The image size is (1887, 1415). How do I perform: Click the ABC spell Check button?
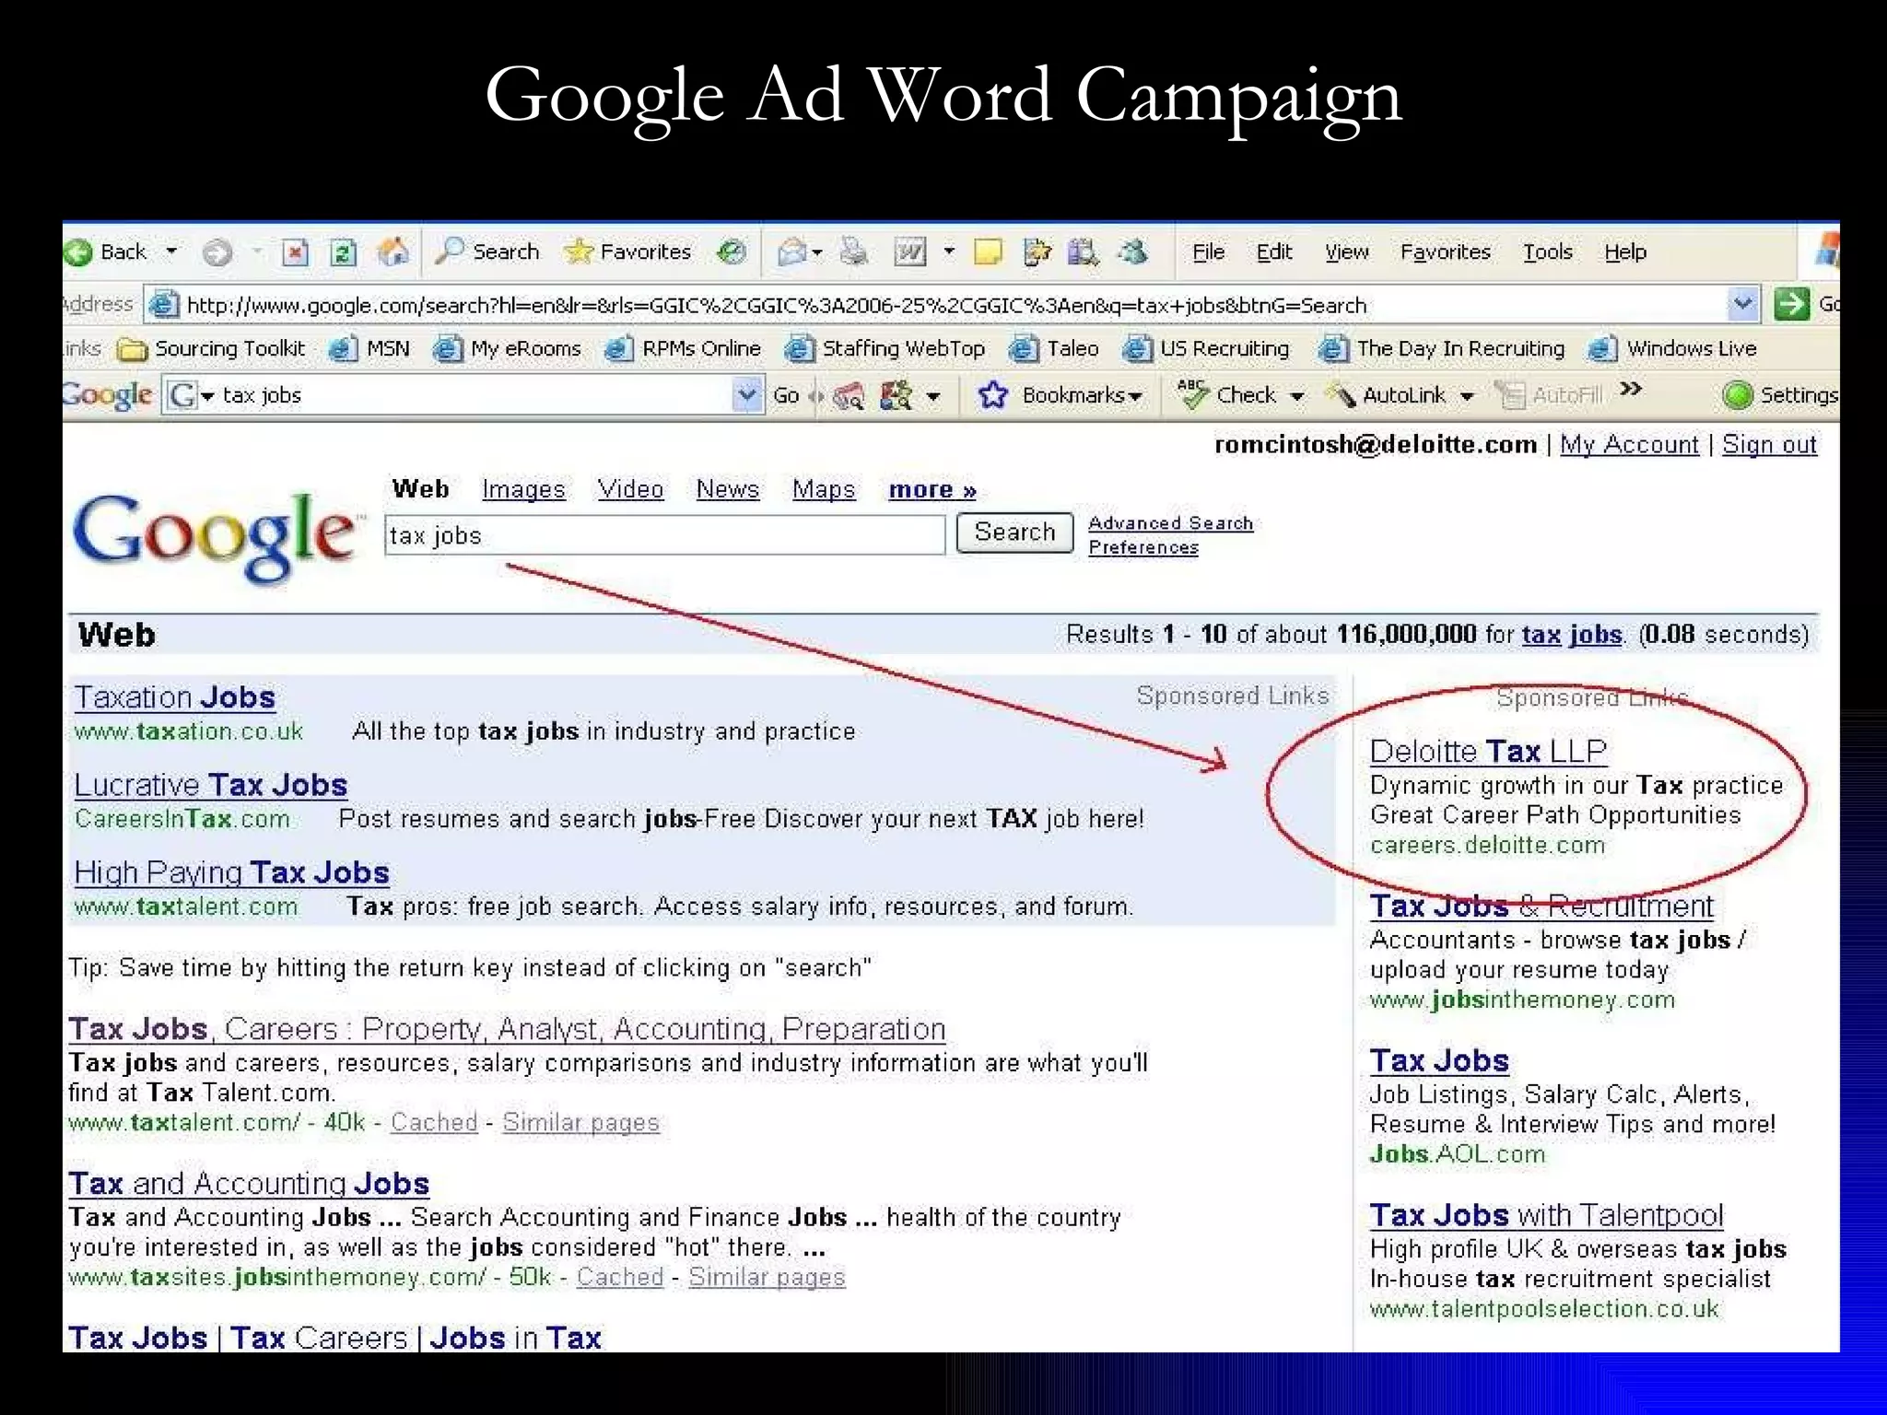pyautogui.click(x=1227, y=395)
